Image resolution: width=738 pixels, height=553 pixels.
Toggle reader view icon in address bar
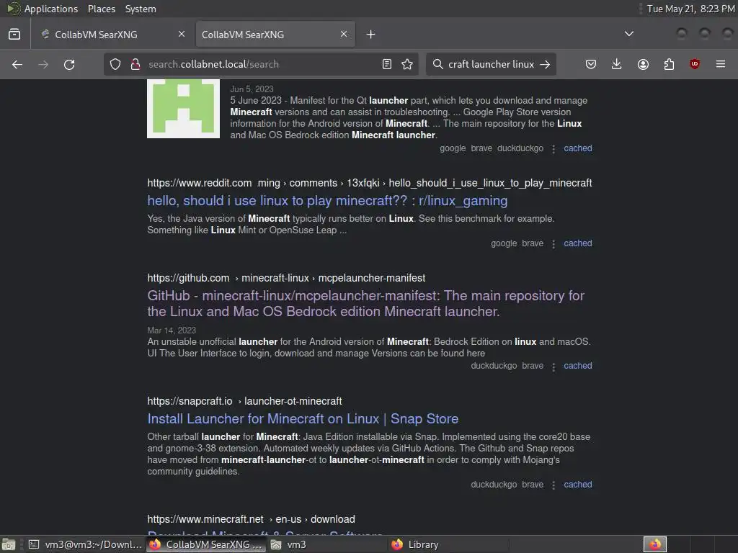point(387,64)
